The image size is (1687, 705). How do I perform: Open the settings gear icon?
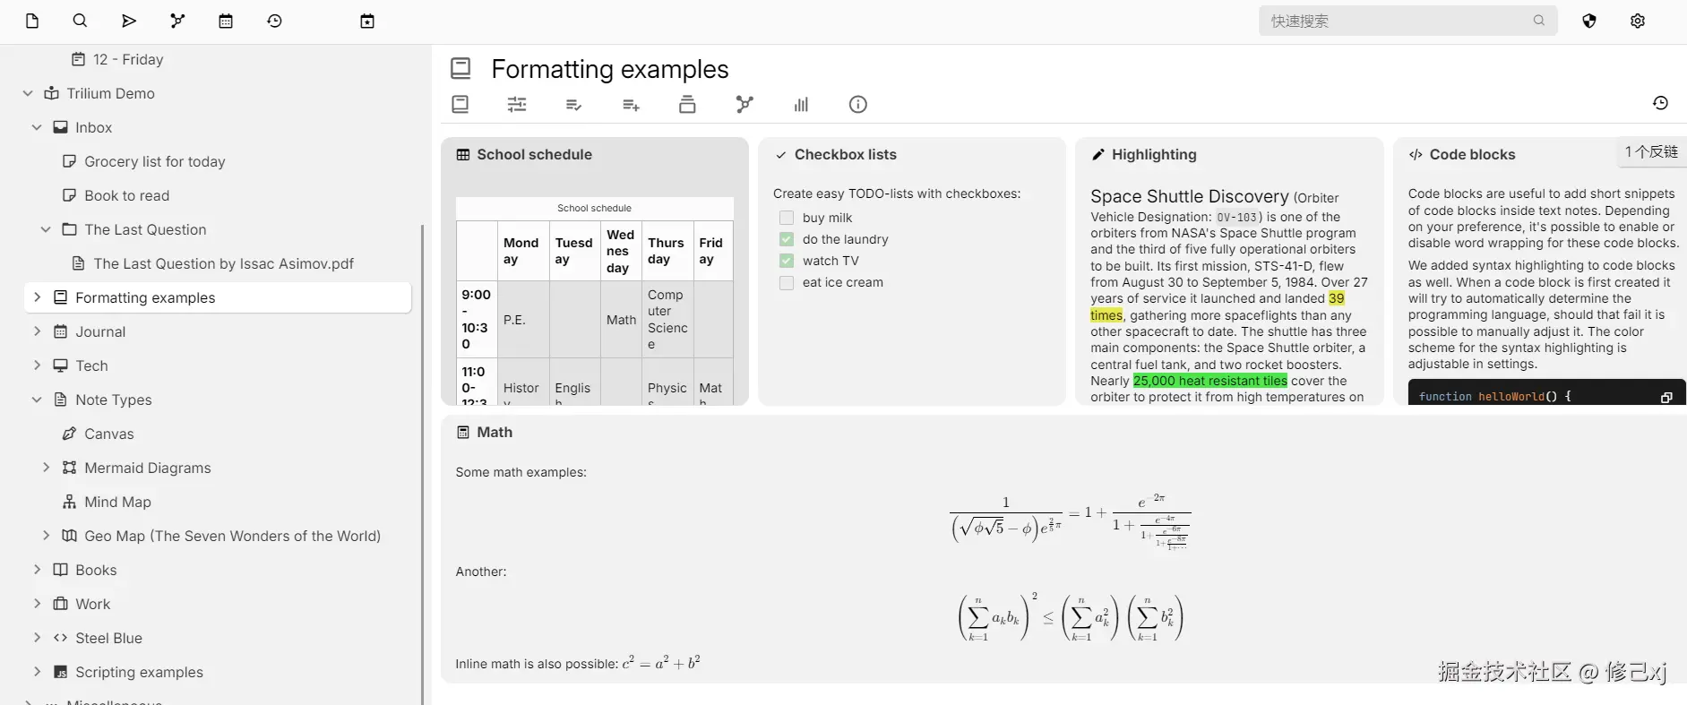(1638, 21)
